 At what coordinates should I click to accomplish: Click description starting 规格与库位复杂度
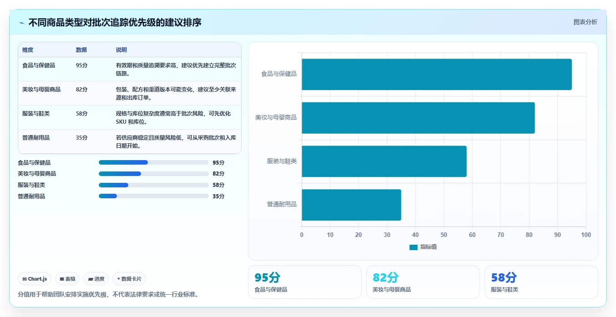[x=173, y=118]
